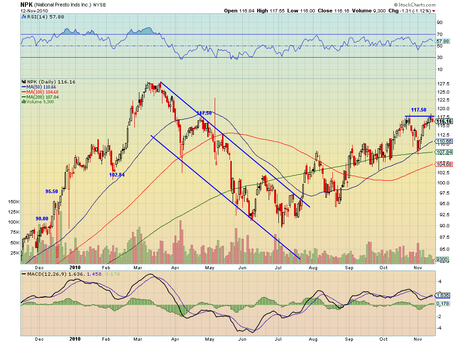
Task: Click the 150K volume axis label
Action: pos(14,202)
